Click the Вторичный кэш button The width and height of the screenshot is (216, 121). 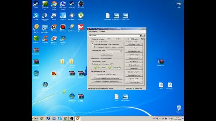click(x=134, y=65)
